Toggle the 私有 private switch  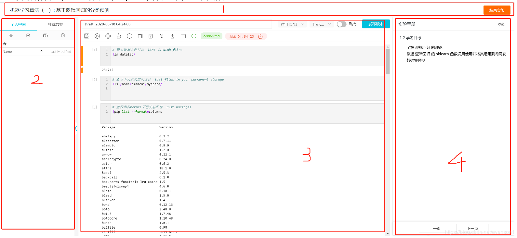[x=341, y=24]
